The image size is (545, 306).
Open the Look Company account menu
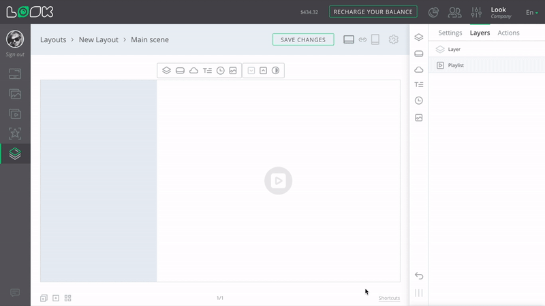pyautogui.click(x=500, y=12)
